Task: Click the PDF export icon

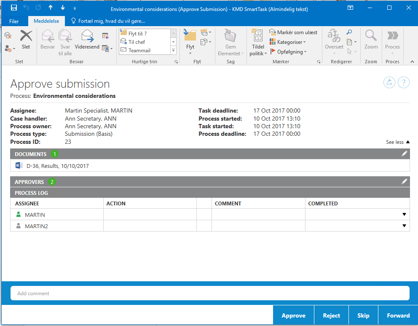Action: (x=389, y=82)
